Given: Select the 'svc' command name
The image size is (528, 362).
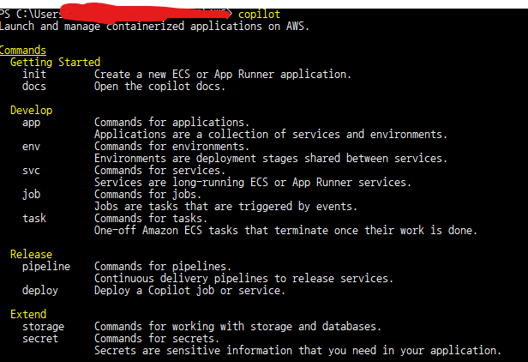Looking at the screenshot, I should tap(32, 171).
